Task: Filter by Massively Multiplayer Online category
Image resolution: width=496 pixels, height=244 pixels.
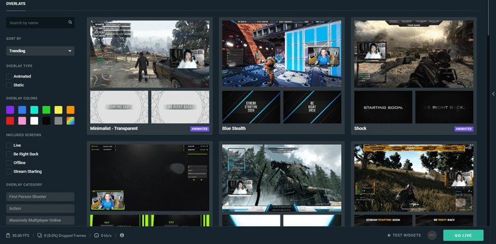Action: pyautogui.click(x=40, y=220)
